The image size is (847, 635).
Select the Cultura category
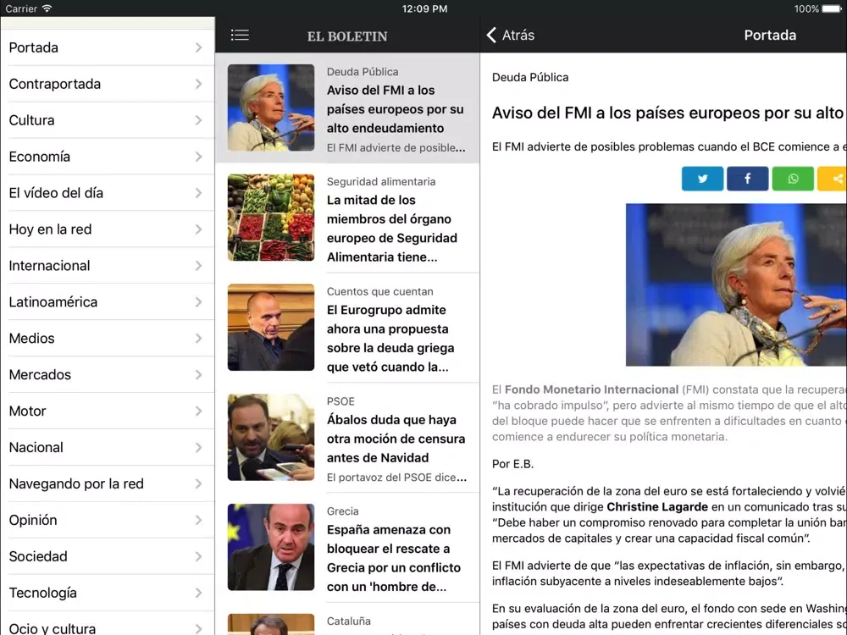[x=108, y=120]
